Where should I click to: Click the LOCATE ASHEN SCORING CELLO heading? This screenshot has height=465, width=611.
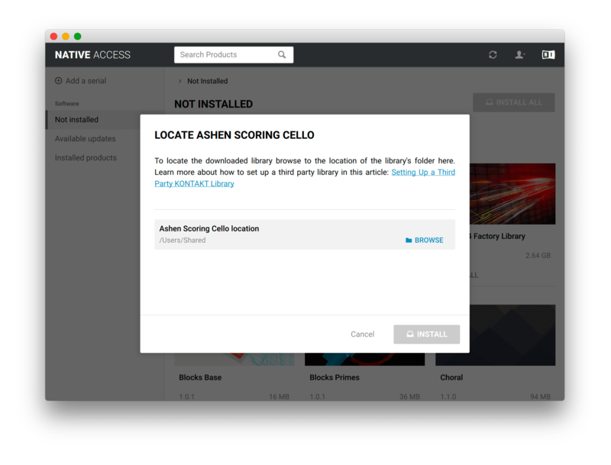coord(234,135)
